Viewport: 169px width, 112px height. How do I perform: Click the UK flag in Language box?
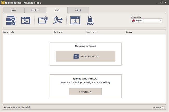coord(134,21)
